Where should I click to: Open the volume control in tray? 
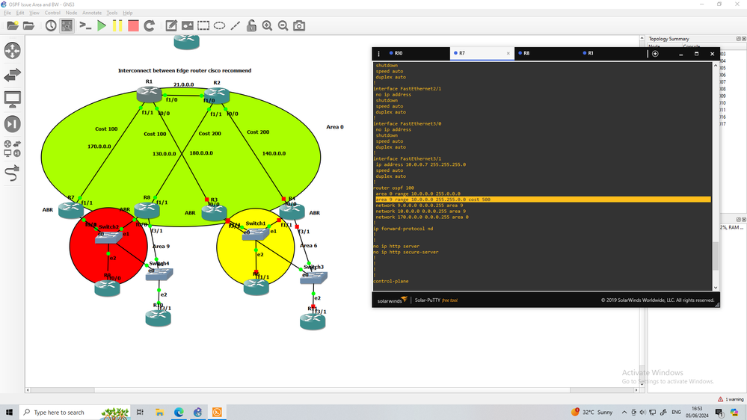[x=642, y=413]
